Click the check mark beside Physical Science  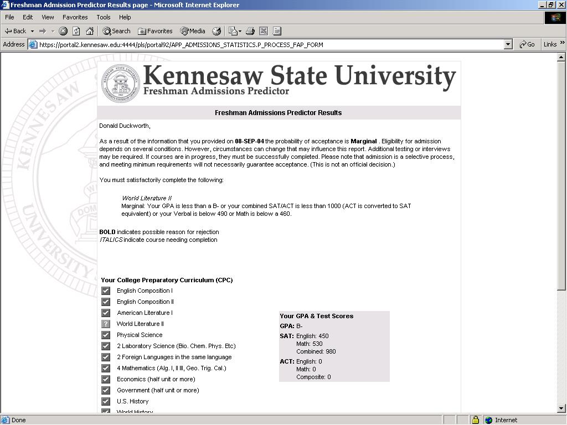point(106,335)
